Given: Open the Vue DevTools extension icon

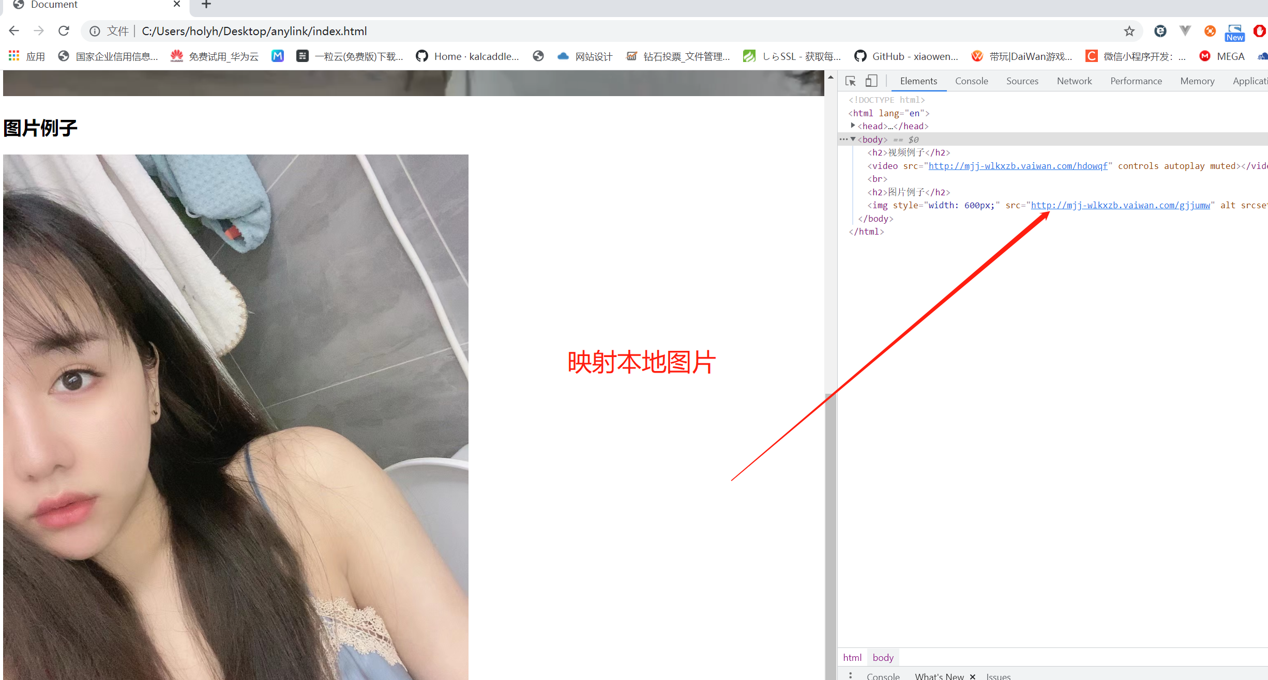Looking at the screenshot, I should (x=1184, y=30).
